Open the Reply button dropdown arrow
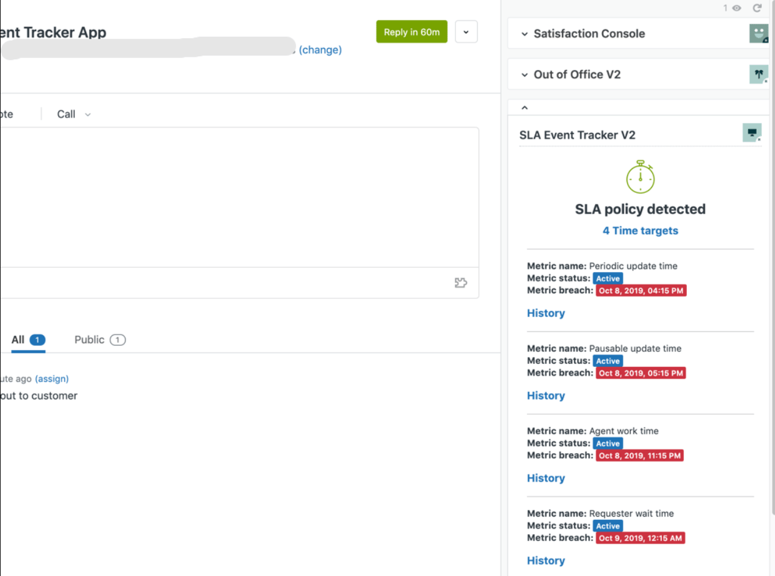775x576 pixels. tap(466, 31)
